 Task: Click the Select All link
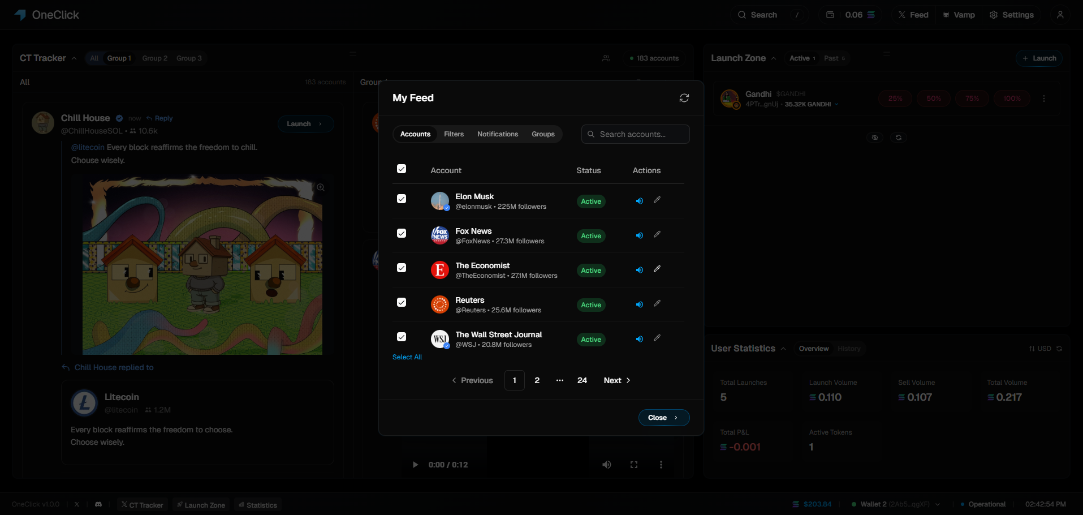[407, 357]
